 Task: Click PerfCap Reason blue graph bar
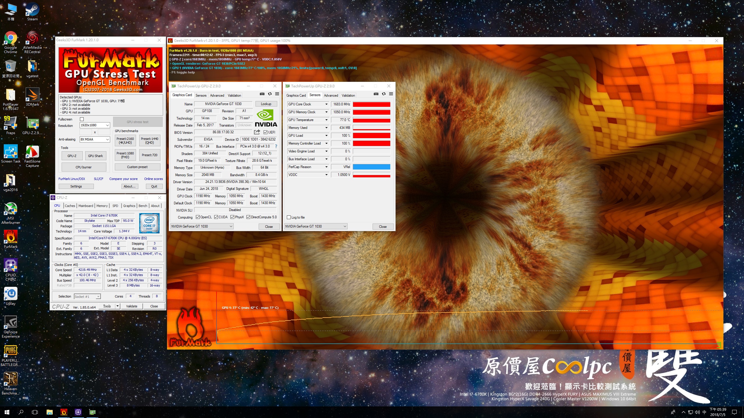[x=371, y=167]
